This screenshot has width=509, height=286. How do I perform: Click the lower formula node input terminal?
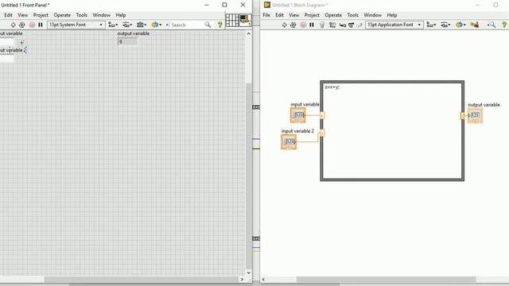click(x=322, y=133)
